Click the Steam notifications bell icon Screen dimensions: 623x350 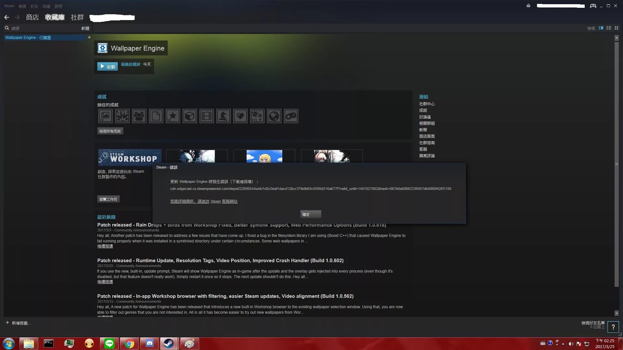tap(529, 6)
